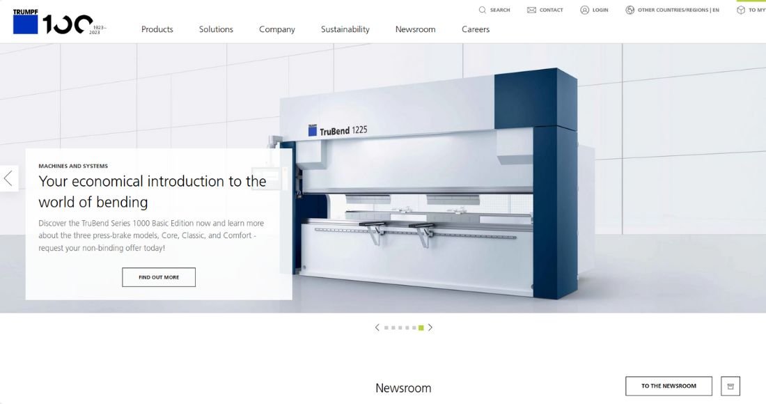Image resolution: width=766 pixels, height=404 pixels.
Task: Click the Login user icon
Action: 584,10
